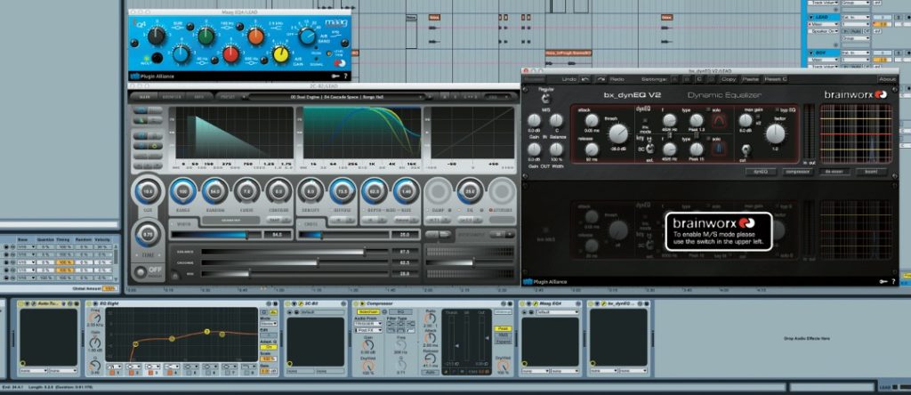The image size is (911, 395).
Task: Select Peak mode in Compressor
Action: click(x=502, y=328)
